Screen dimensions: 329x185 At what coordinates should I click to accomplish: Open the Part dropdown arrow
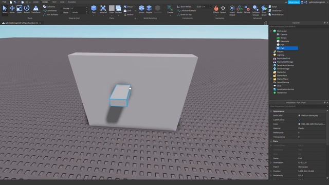(x=94, y=15)
